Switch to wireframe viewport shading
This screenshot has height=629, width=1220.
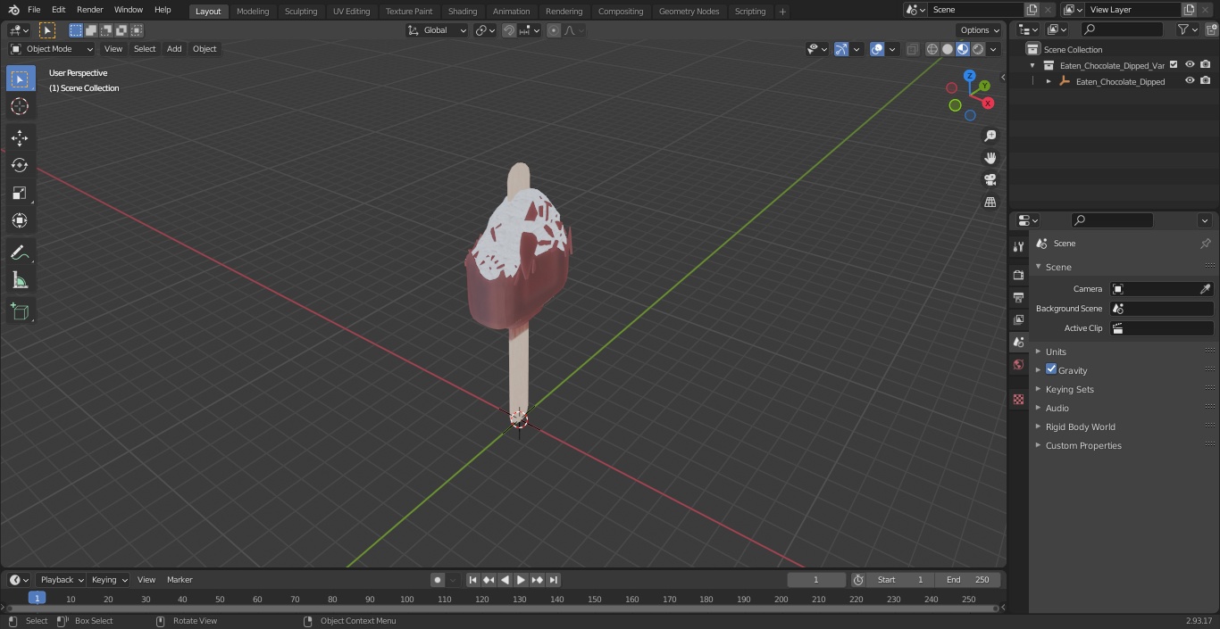click(932, 49)
